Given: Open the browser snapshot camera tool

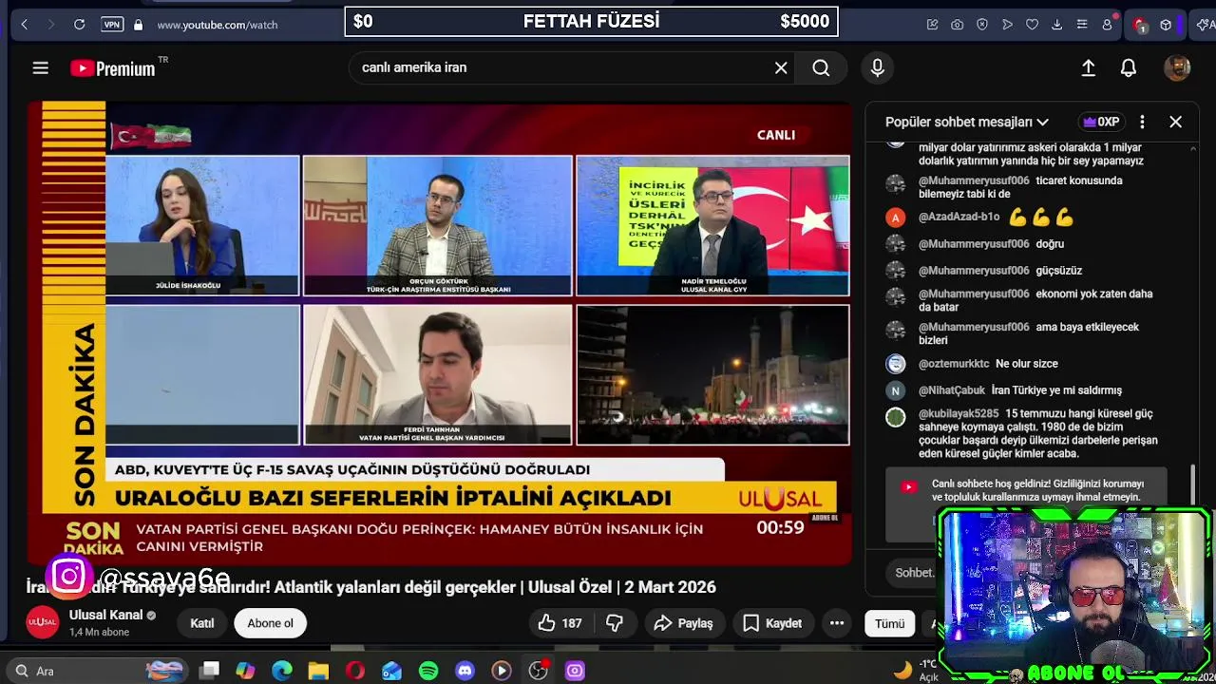Looking at the screenshot, I should tap(958, 25).
